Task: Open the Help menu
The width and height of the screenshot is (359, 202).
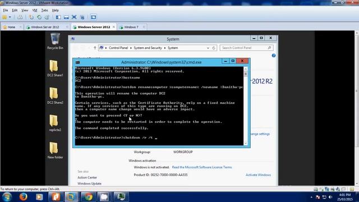Action: [x=55, y=10]
